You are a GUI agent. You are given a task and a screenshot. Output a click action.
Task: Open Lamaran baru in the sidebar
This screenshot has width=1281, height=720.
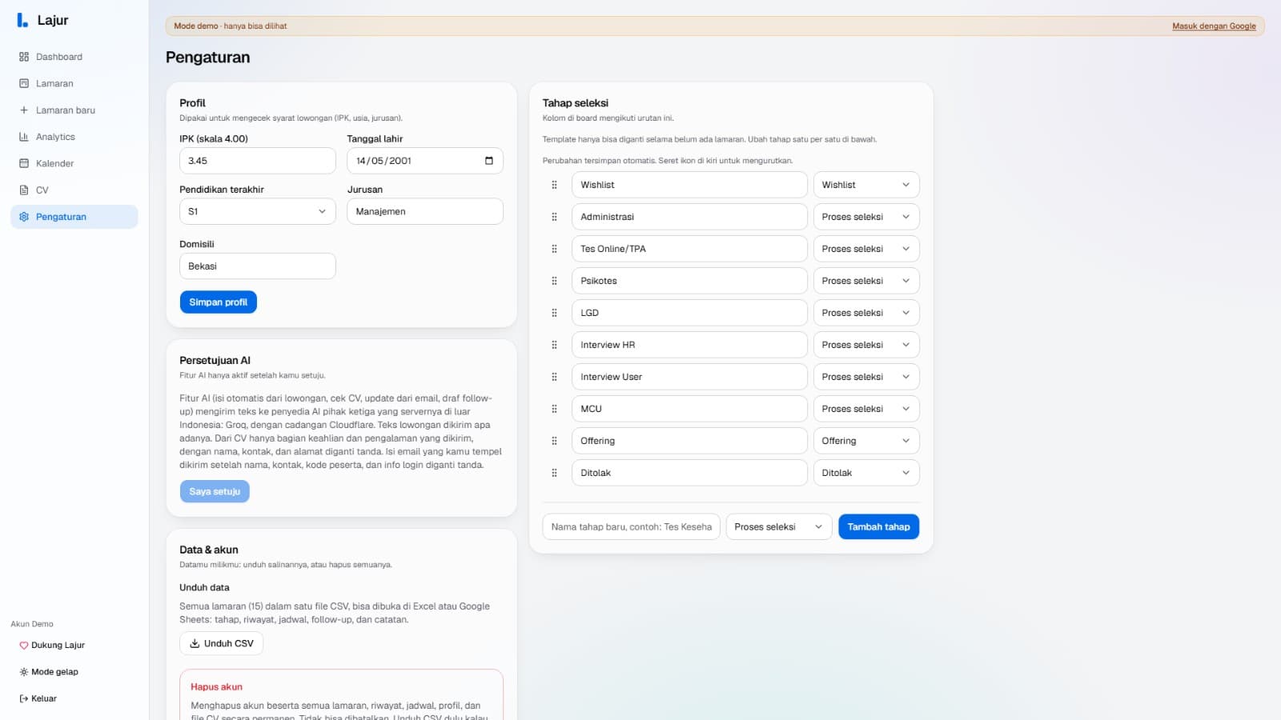[x=74, y=110]
